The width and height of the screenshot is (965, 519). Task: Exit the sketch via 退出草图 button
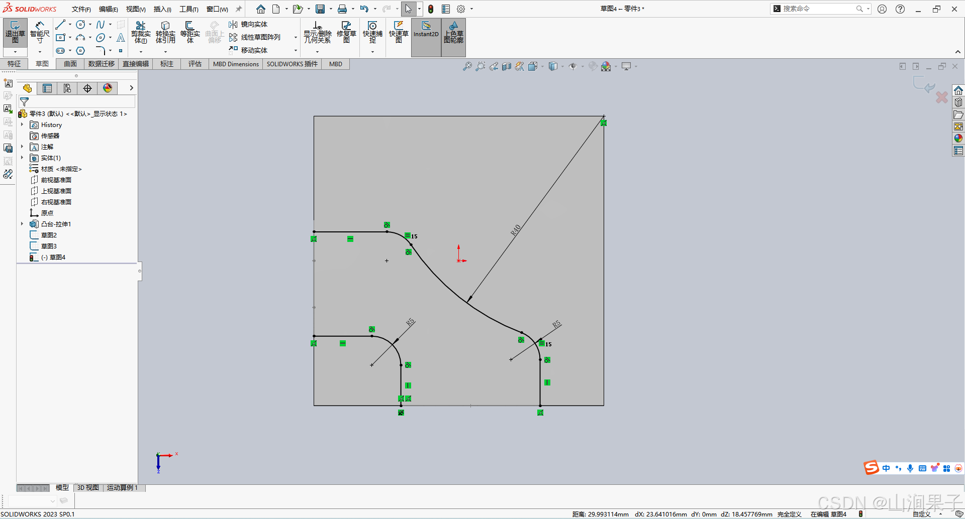coord(15,33)
